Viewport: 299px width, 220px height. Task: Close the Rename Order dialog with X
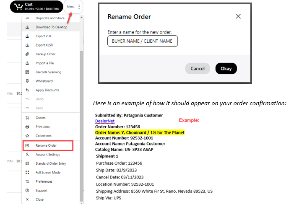point(238,16)
